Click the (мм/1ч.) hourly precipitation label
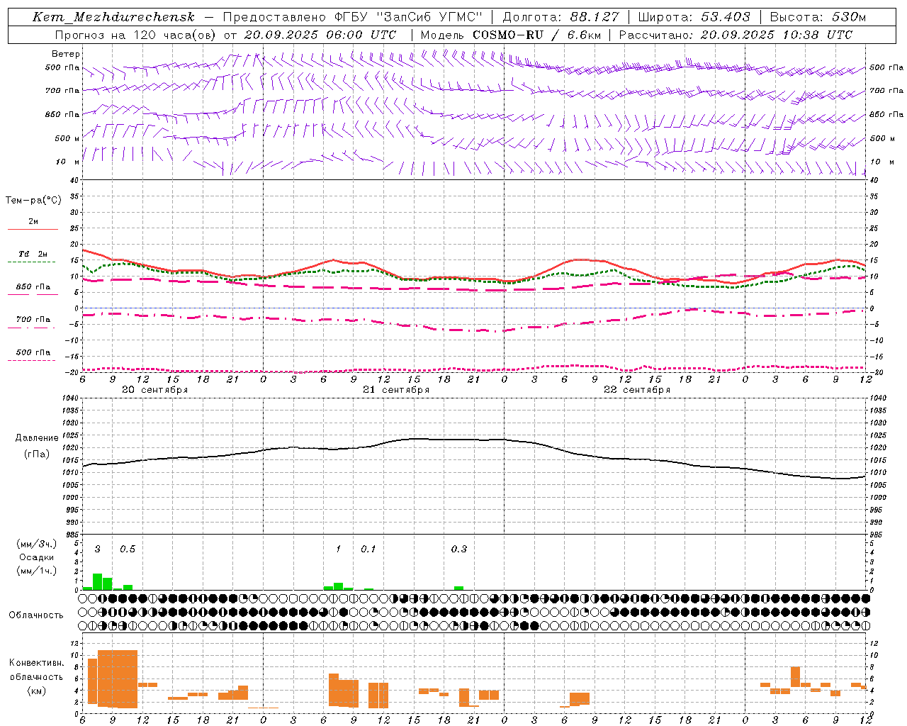Screen dimensions: 907x726 coord(36,571)
